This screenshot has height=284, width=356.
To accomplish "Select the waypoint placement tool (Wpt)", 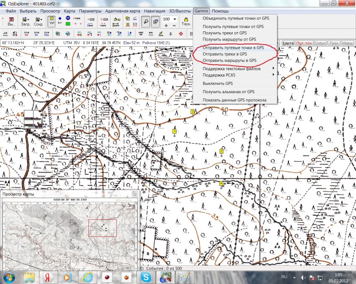I will tap(52, 21).
